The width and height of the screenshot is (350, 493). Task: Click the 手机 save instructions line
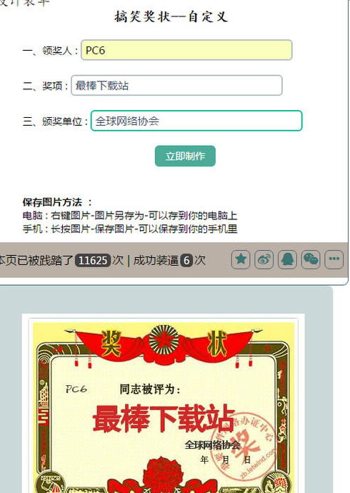pyautogui.click(x=130, y=229)
